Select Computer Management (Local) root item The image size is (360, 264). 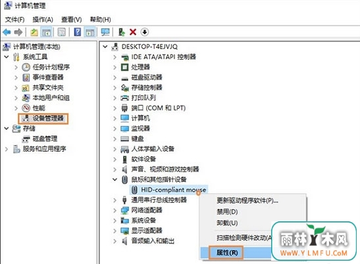coord(36,47)
